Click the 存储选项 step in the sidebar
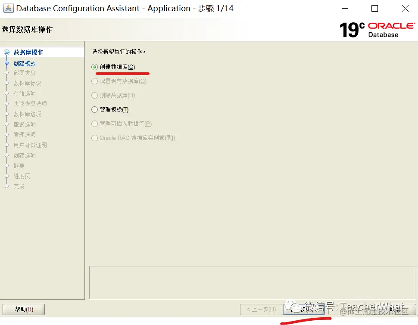The height and width of the screenshot is (325, 418). pos(25,93)
